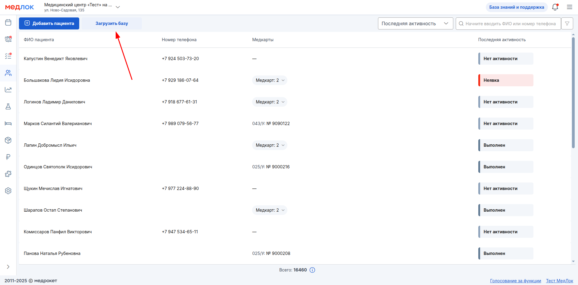578x285 pixels.
Task: Open the laboratory flask sidebar icon
Action: (x=8, y=107)
